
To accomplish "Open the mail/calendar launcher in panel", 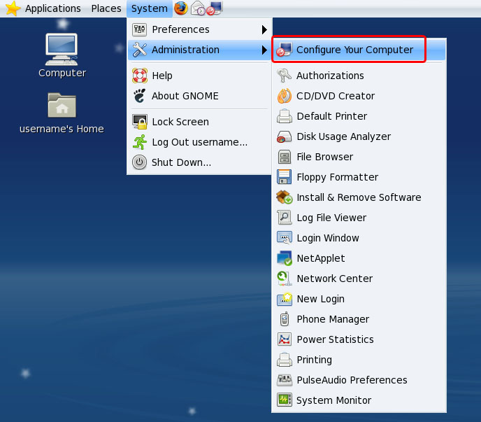I will click(198, 8).
